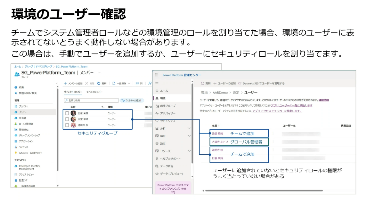Open プロパティ in the group sidebar

[x=21, y=106]
